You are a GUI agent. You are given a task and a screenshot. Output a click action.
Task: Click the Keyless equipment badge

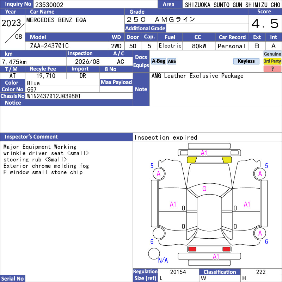click(246, 61)
